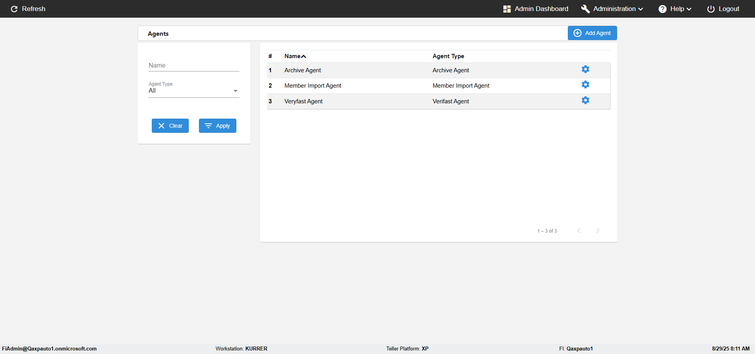Image resolution: width=755 pixels, height=354 pixels.
Task: Click the # column header
Action: pos(270,56)
